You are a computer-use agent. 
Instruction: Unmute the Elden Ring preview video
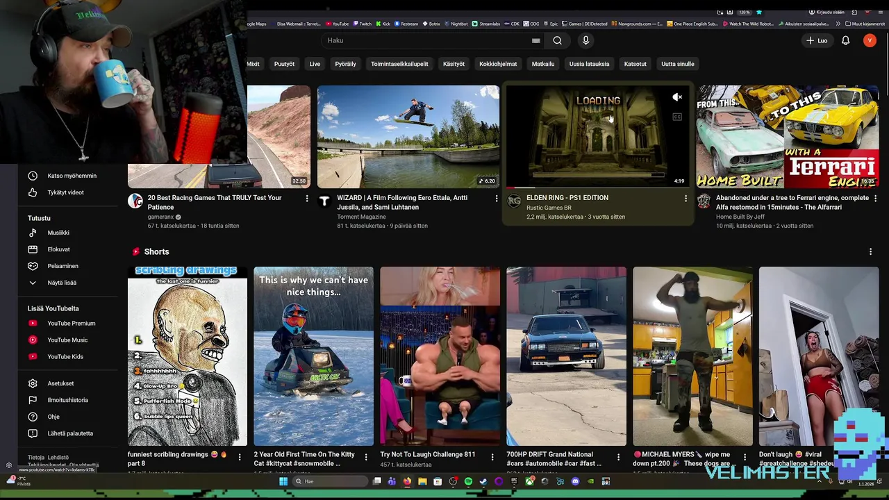pos(677,97)
